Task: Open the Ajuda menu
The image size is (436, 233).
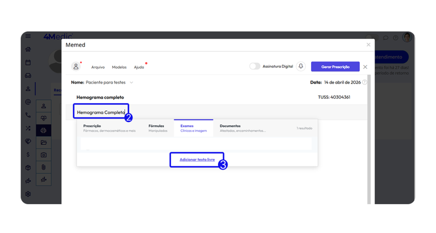Action: tap(139, 67)
